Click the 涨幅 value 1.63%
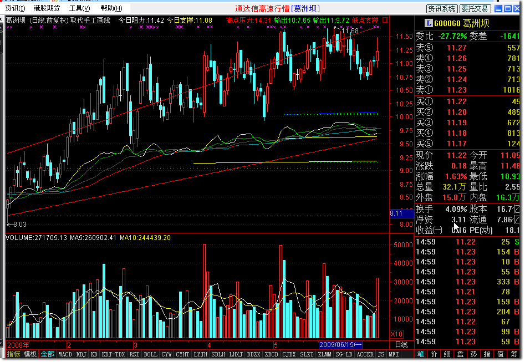This screenshot has height=362, width=525. 456,176
